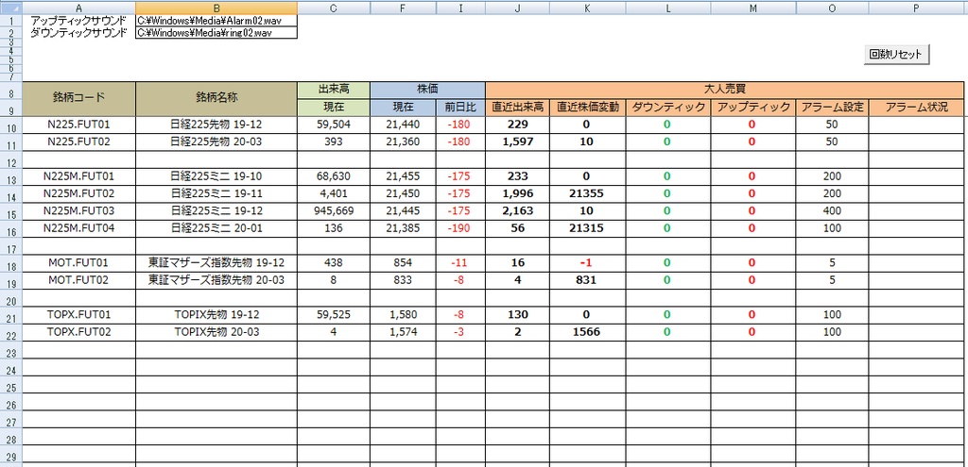The height and width of the screenshot is (467, 968).
Task: Select column L header
Action: point(668,8)
